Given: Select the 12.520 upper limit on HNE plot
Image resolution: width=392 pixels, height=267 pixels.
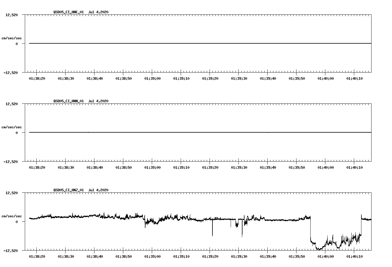Looking at the screenshot, I should pyautogui.click(x=12, y=15).
